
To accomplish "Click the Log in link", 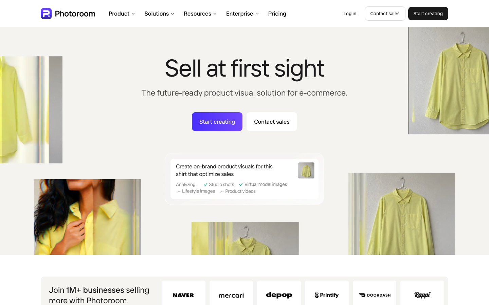I will tap(350, 14).
